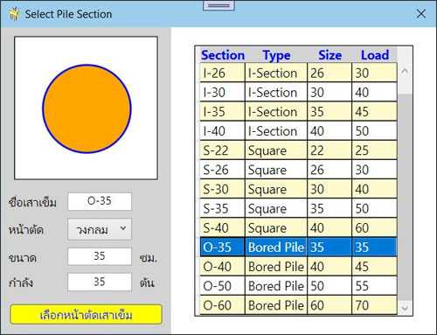Select the O-50 section cell
Viewport: 437px width, 335px height.
[223, 286]
